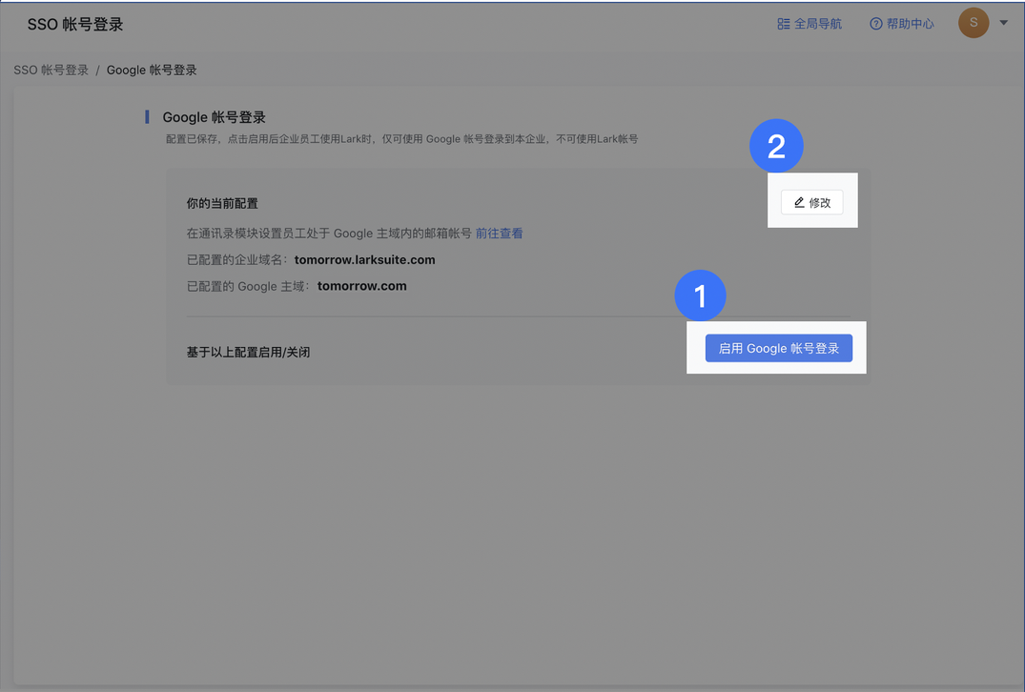1025x692 pixels.
Task: Click the 配置已保存 description text
Action: pos(401,139)
